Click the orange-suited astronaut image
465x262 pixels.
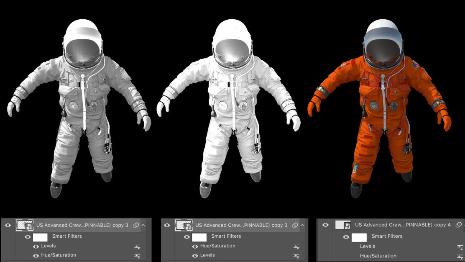click(380, 108)
